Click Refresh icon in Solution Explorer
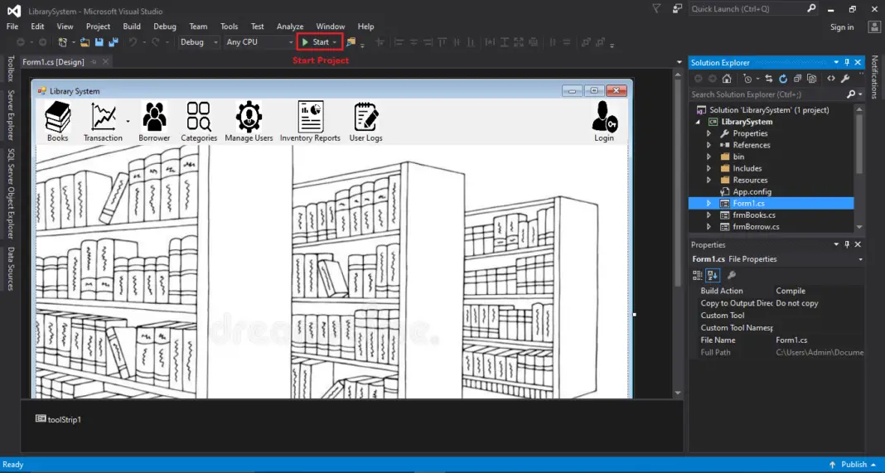Viewport: 885px width, 473px height. point(783,79)
